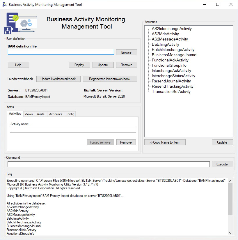Viewport: 238px width, 240px height.
Task: Select TransactionSetActivity in the Activities list
Action: (x=171, y=91)
